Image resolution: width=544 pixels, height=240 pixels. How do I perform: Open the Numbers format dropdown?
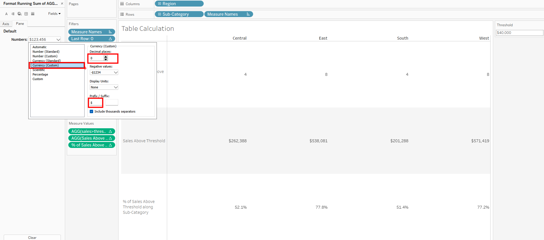coord(45,40)
